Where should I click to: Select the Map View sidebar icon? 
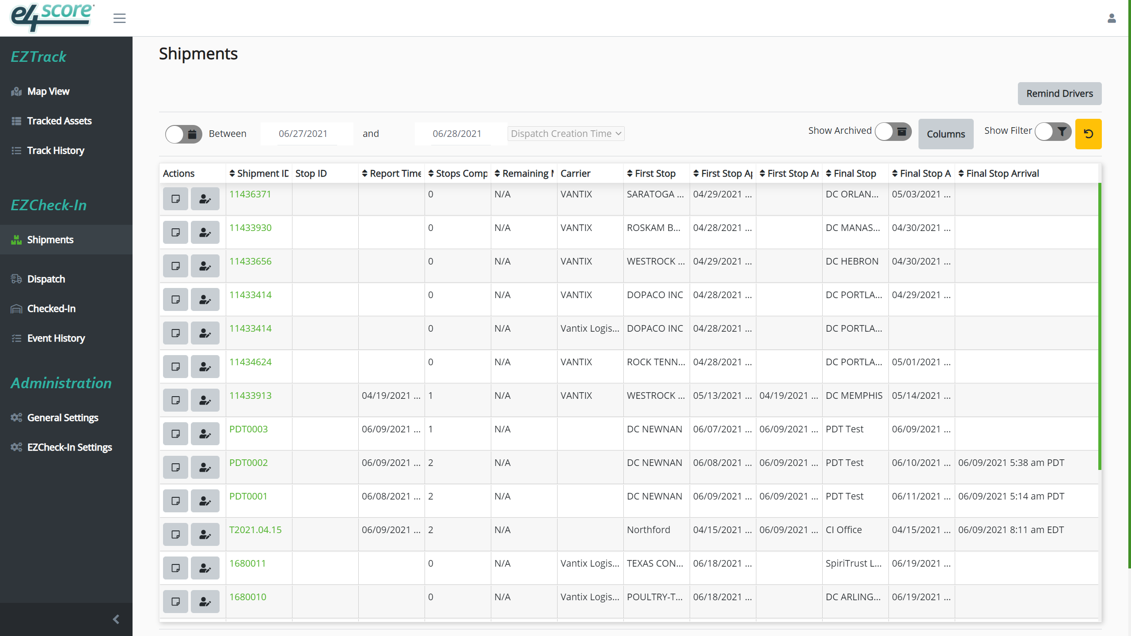coord(15,91)
